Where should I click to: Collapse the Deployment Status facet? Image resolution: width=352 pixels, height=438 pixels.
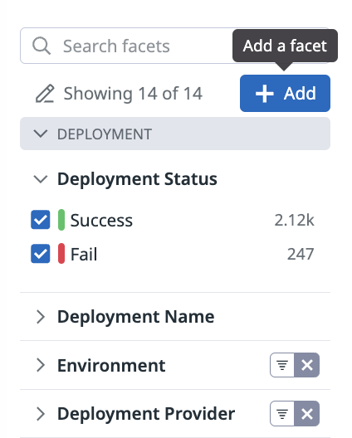(x=41, y=179)
